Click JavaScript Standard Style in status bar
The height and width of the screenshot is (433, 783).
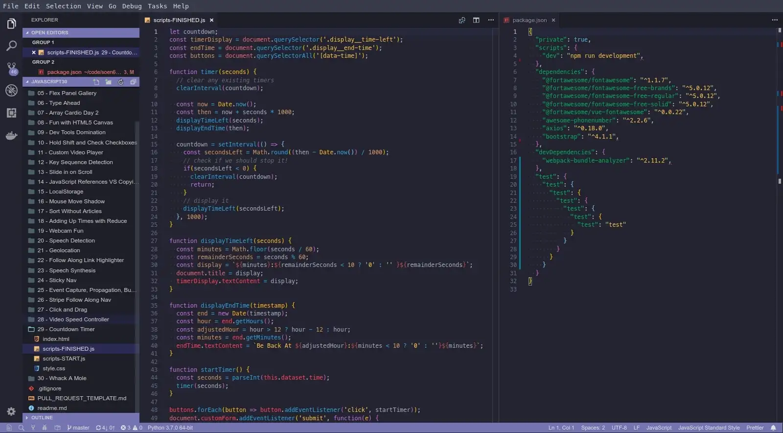[709, 428]
